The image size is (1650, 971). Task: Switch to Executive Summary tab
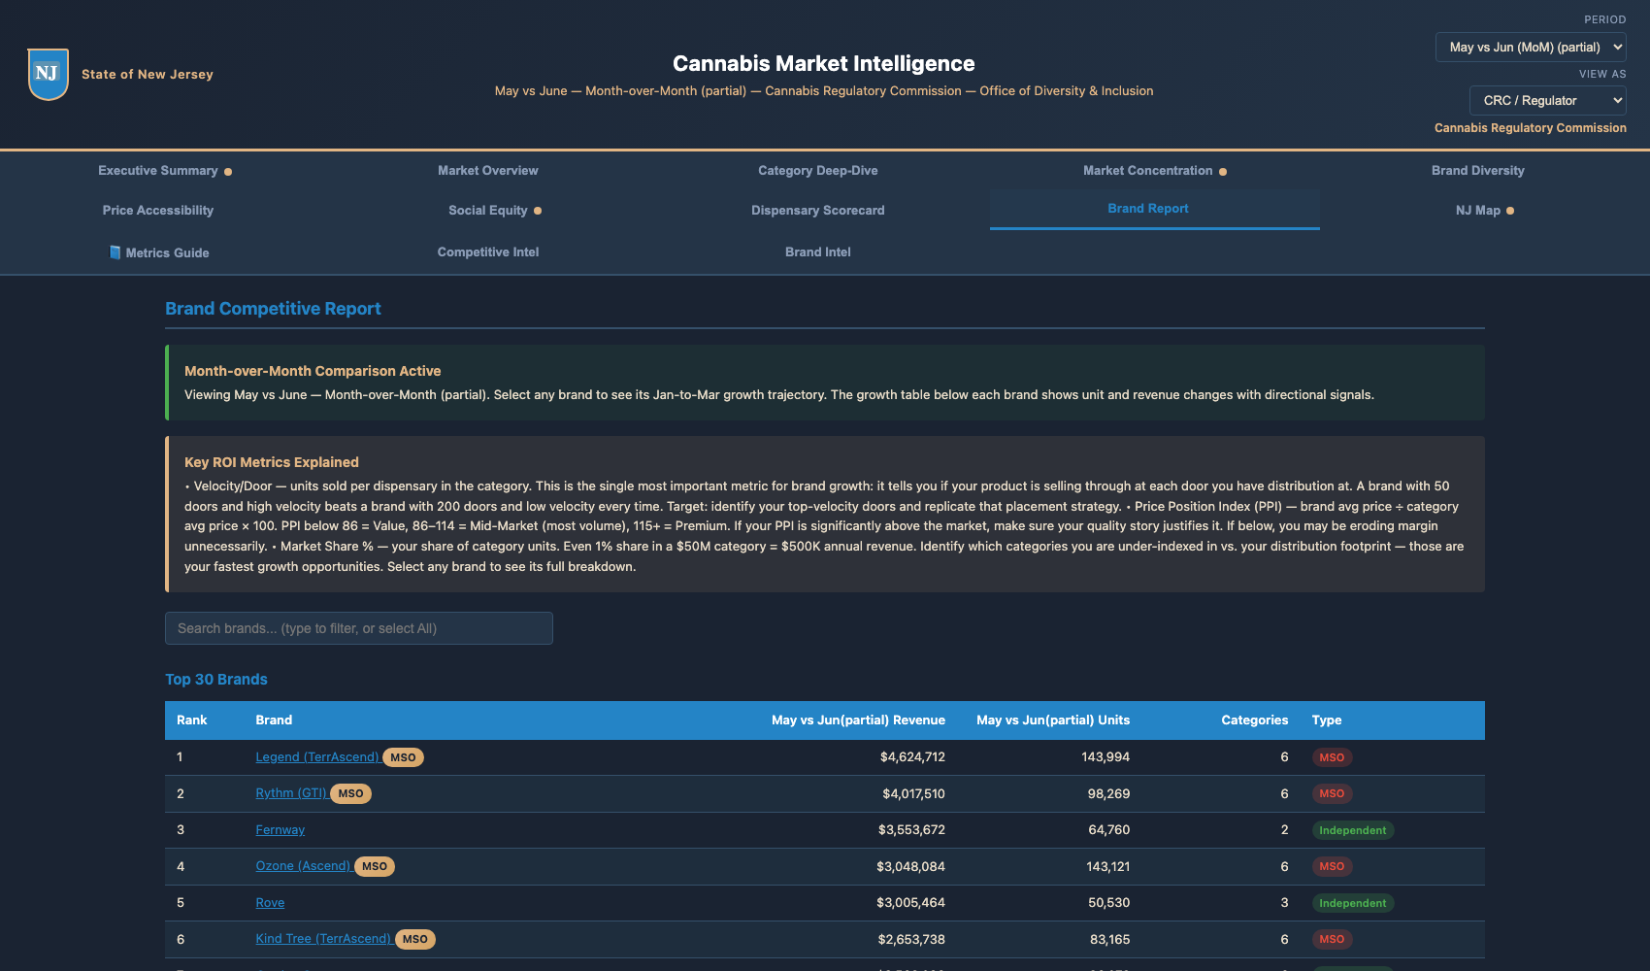coord(165,171)
